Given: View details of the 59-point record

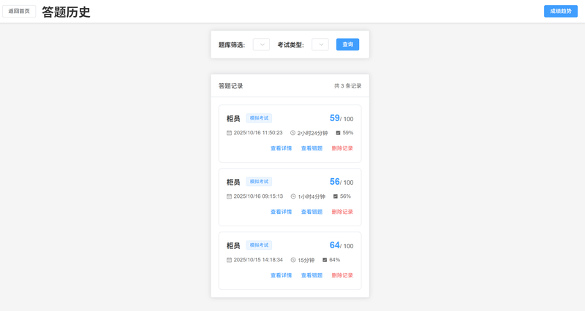Looking at the screenshot, I should pos(281,148).
